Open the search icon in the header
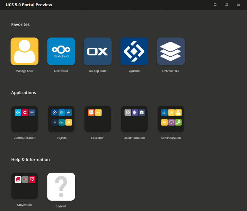The image size is (247, 211). tap(215, 5)
